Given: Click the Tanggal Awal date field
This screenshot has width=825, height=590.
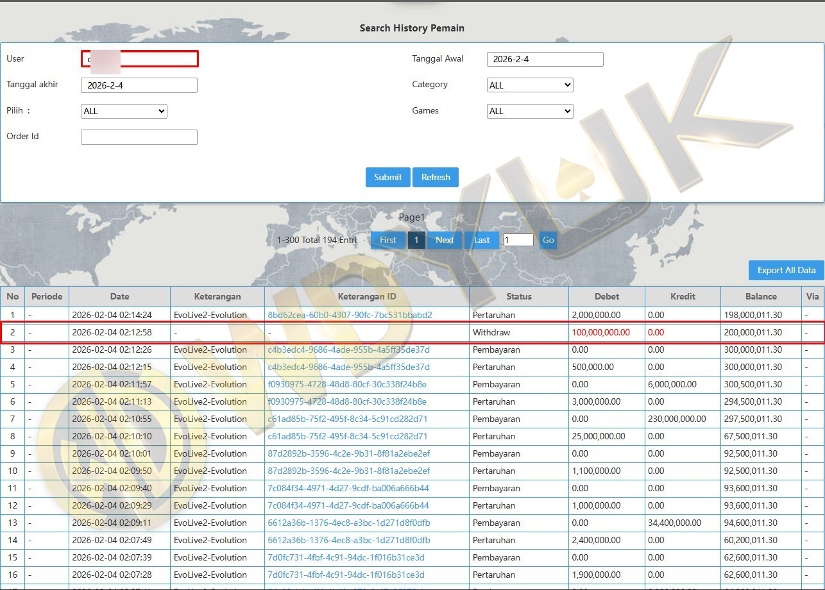Looking at the screenshot, I should [x=545, y=59].
